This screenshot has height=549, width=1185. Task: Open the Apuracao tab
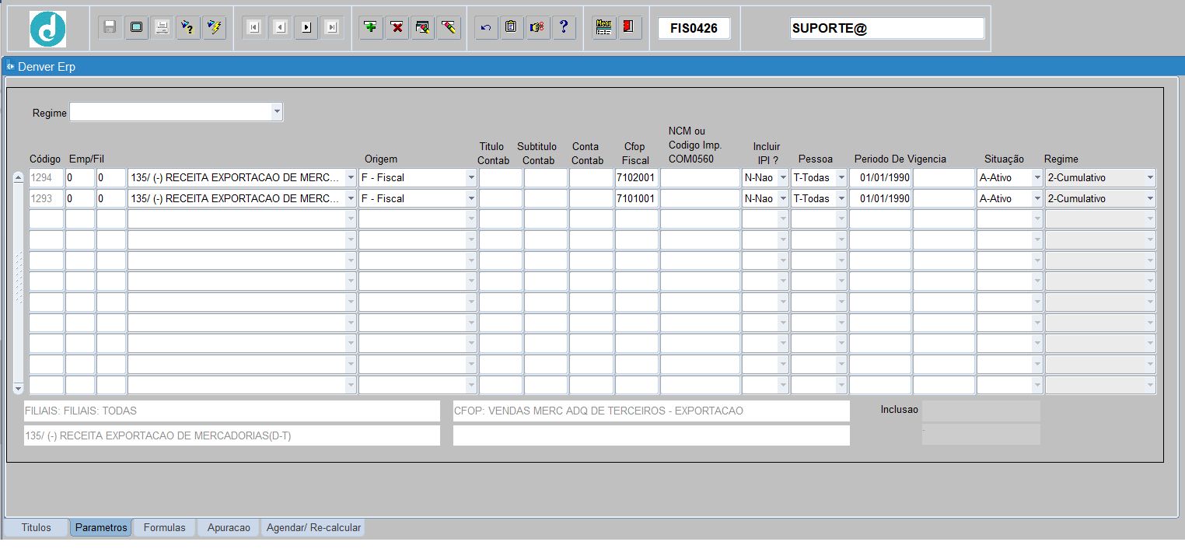pos(229,528)
